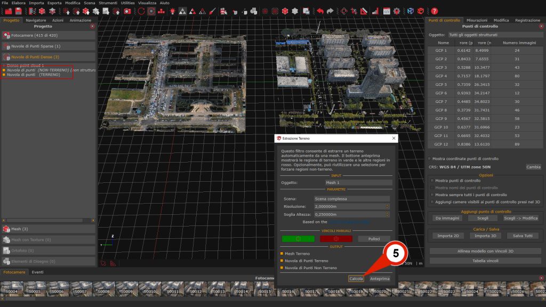Click the red crop tool icon
This screenshot has width=546, height=307.
pos(354,11)
